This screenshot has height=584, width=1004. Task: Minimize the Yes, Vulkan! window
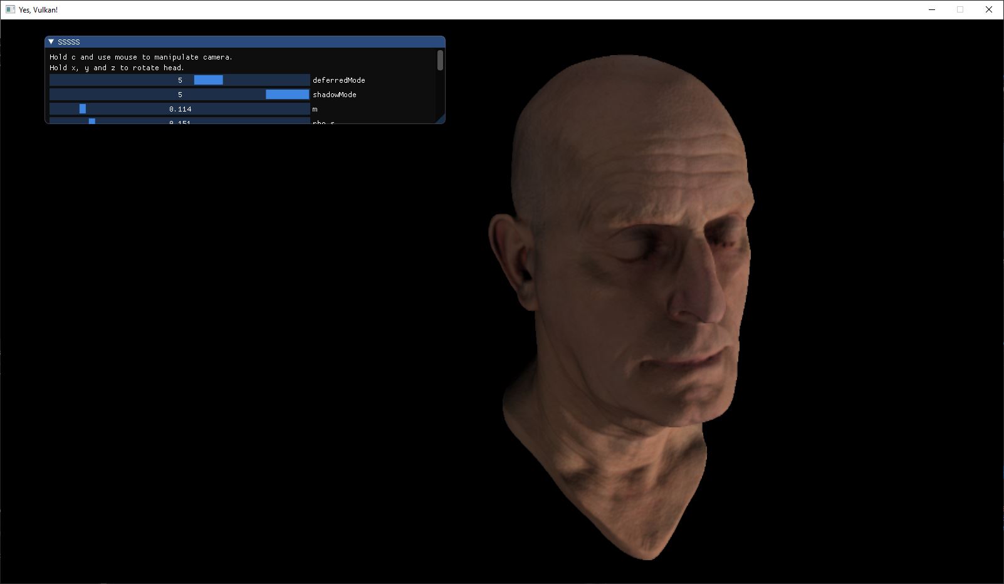tap(932, 9)
